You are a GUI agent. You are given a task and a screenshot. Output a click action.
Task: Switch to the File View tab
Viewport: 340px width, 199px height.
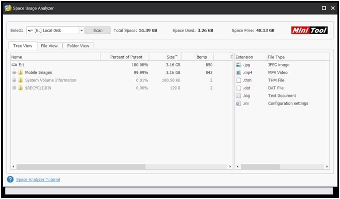click(49, 46)
